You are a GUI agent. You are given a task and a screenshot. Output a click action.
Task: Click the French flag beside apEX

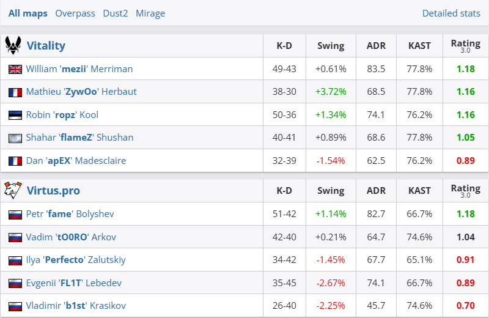tap(15, 161)
